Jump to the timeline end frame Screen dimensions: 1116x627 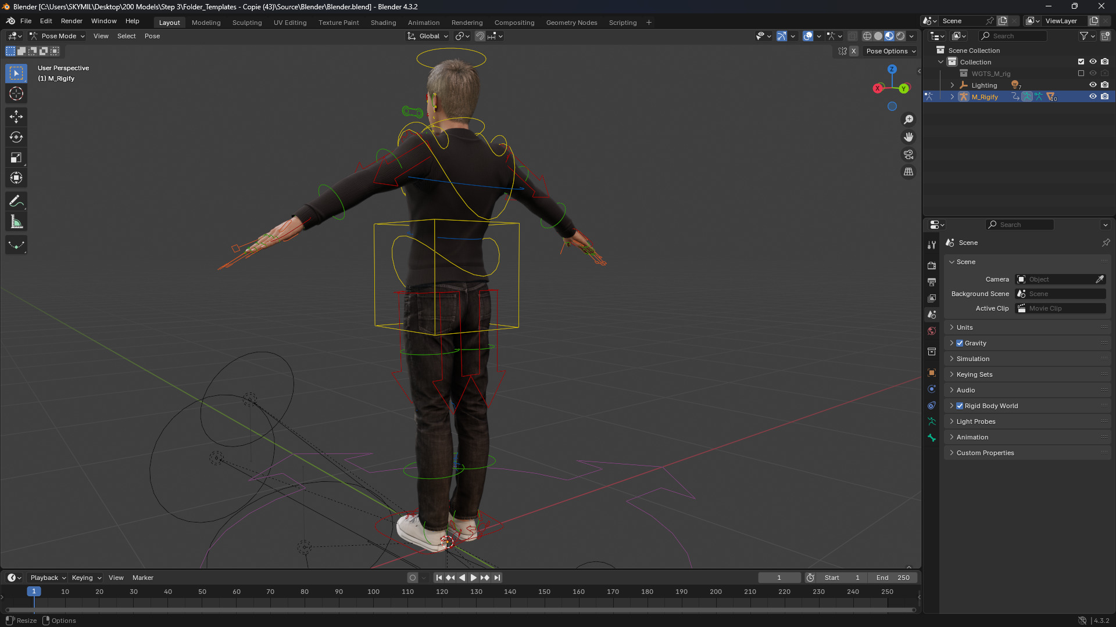[x=497, y=578]
